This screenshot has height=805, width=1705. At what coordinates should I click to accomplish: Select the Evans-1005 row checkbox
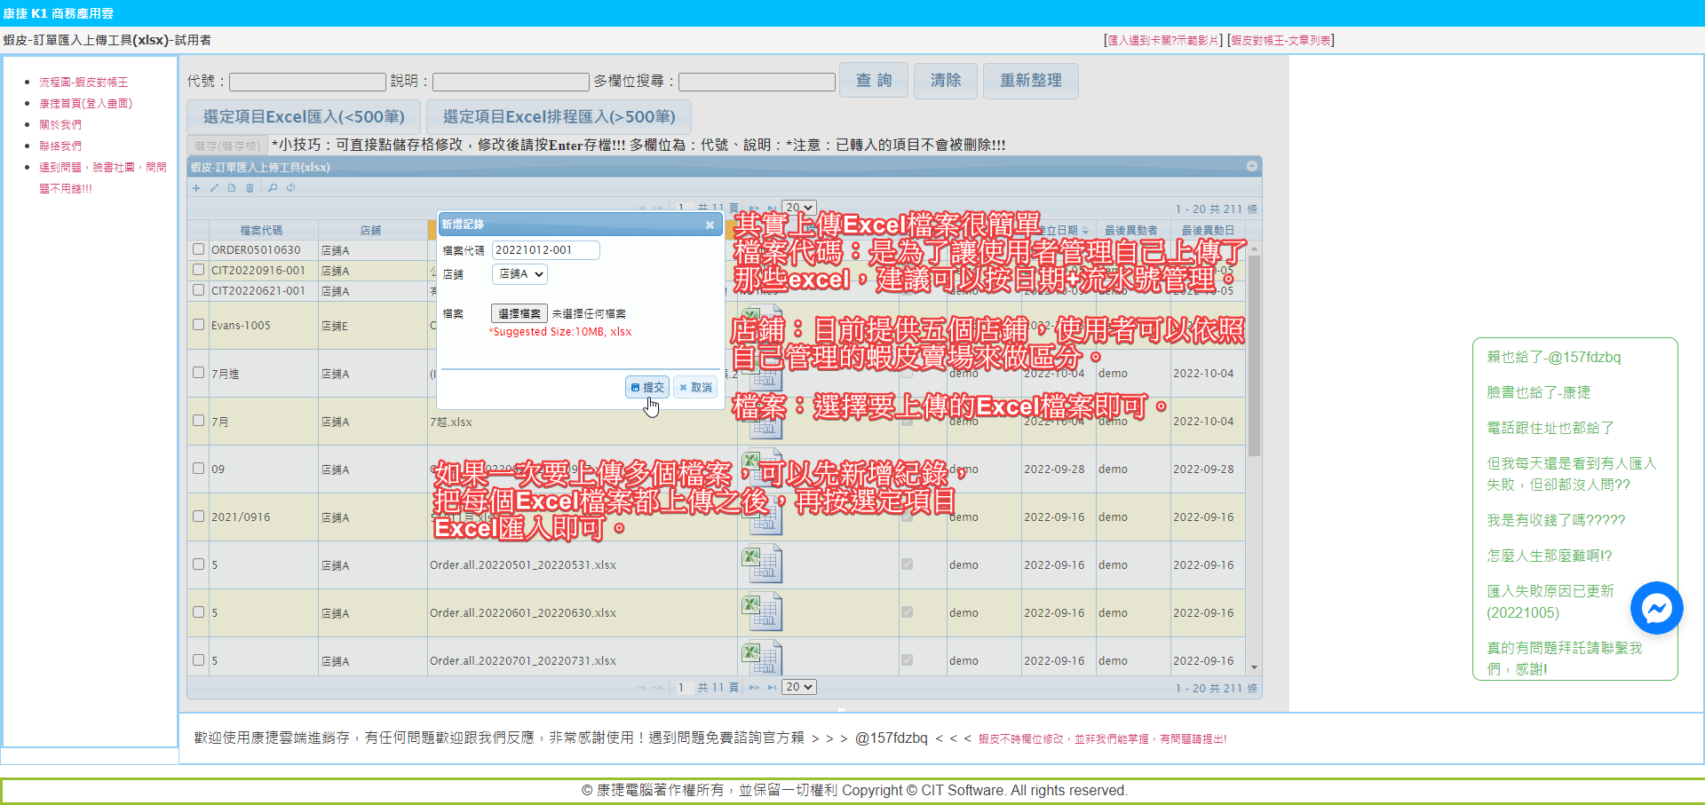(199, 325)
